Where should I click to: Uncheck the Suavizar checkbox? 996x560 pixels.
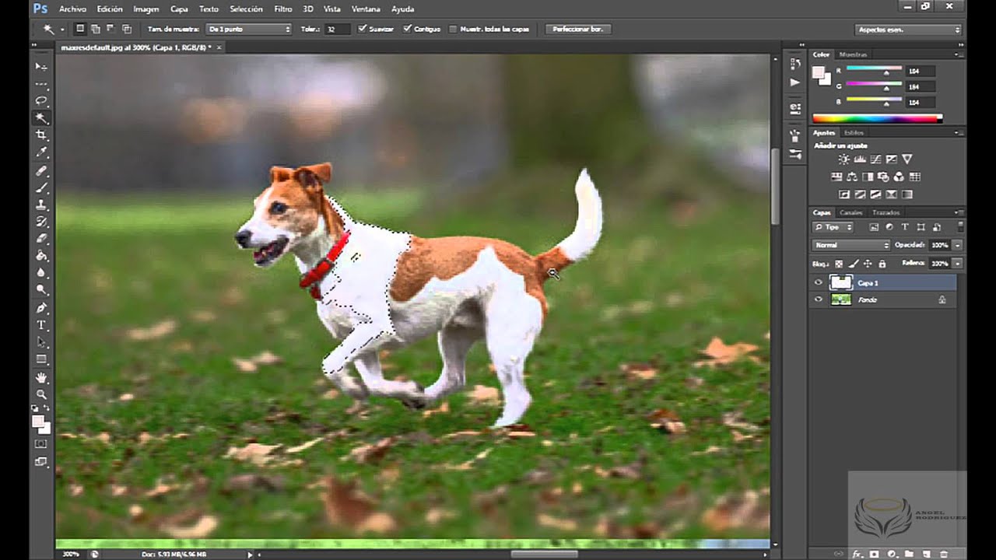tap(362, 29)
